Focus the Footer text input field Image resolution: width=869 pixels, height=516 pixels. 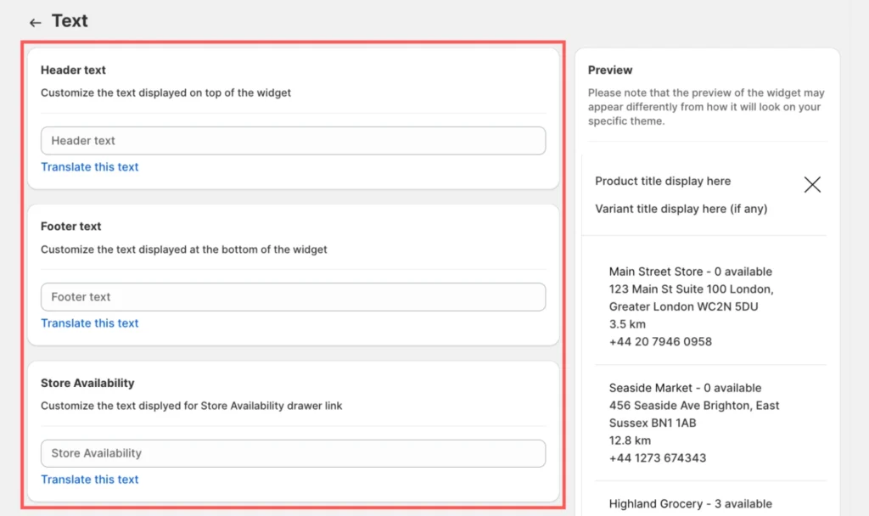[293, 297]
